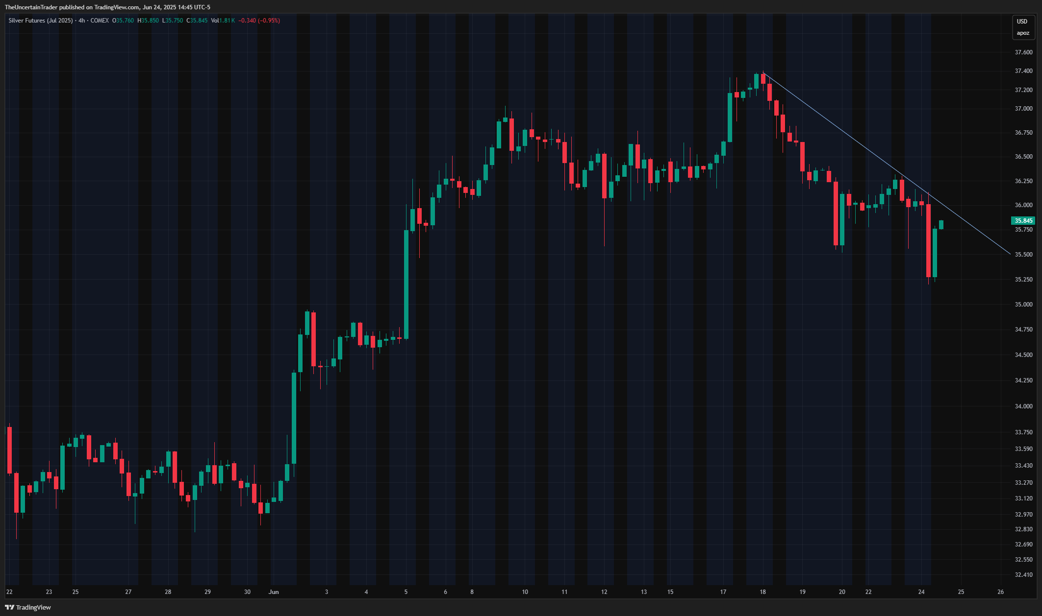Image resolution: width=1042 pixels, height=616 pixels.
Task: Click the 20 date label on time axis
Action: coord(842,592)
